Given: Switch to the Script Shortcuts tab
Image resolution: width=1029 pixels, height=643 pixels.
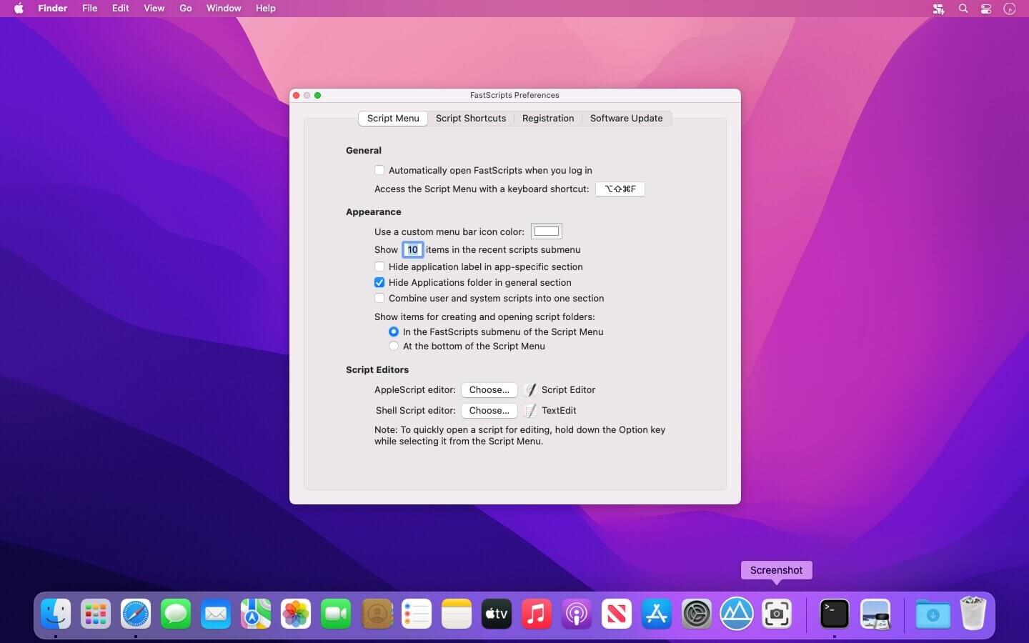Looking at the screenshot, I should point(470,119).
